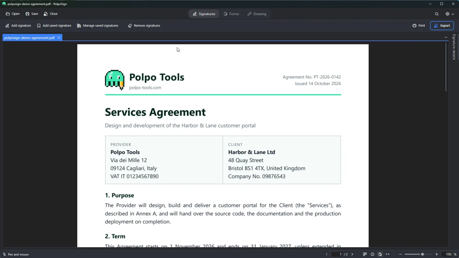Screen dimensions: 459x258
Task: Open the search magnifier icon
Action: click(x=437, y=14)
